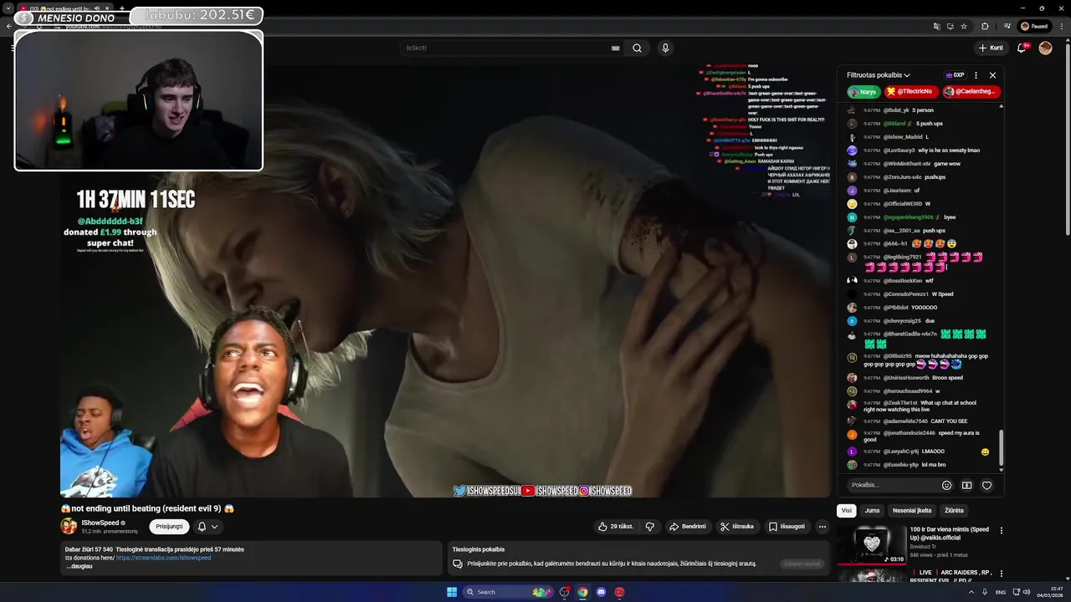
Task: Click the Ištrauka clip button
Action: (x=737, y=527)
